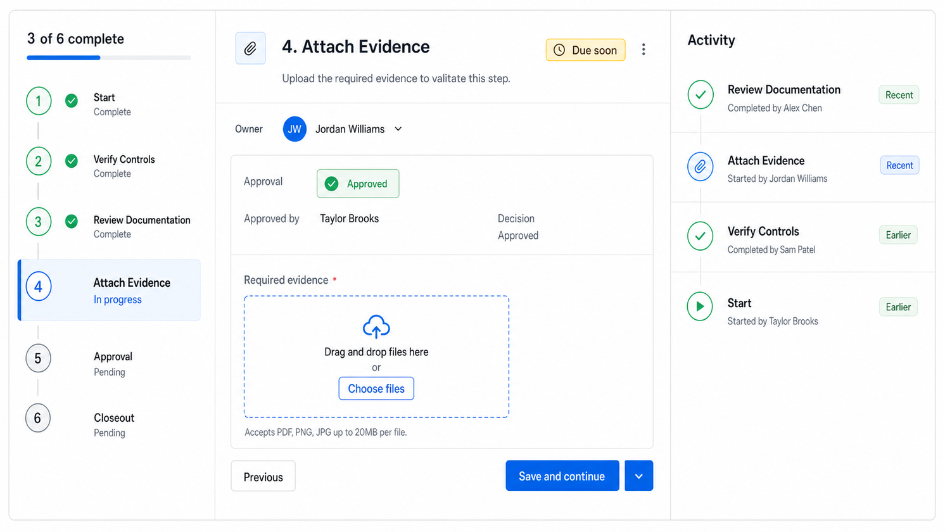
Task: Click 'Started by Jordan Williams' text
Action: tap(777, 179)
